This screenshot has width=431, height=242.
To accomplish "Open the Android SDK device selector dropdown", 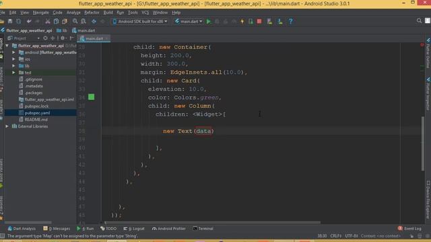I will pyautogui.click(x=140, y=22).
